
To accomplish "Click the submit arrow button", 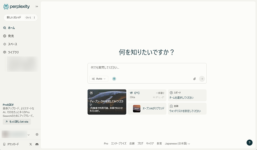I will coord(202,79).
